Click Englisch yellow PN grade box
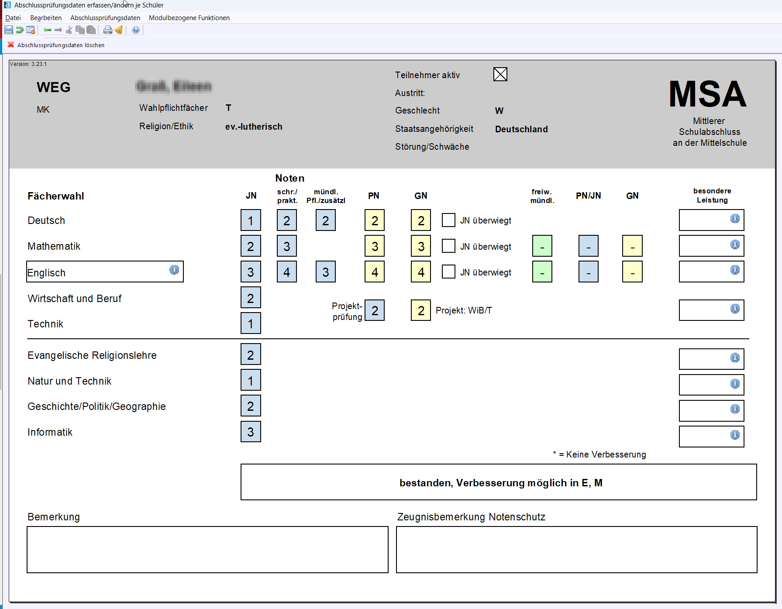Screen dimensions: 782x609 point(375,272)
